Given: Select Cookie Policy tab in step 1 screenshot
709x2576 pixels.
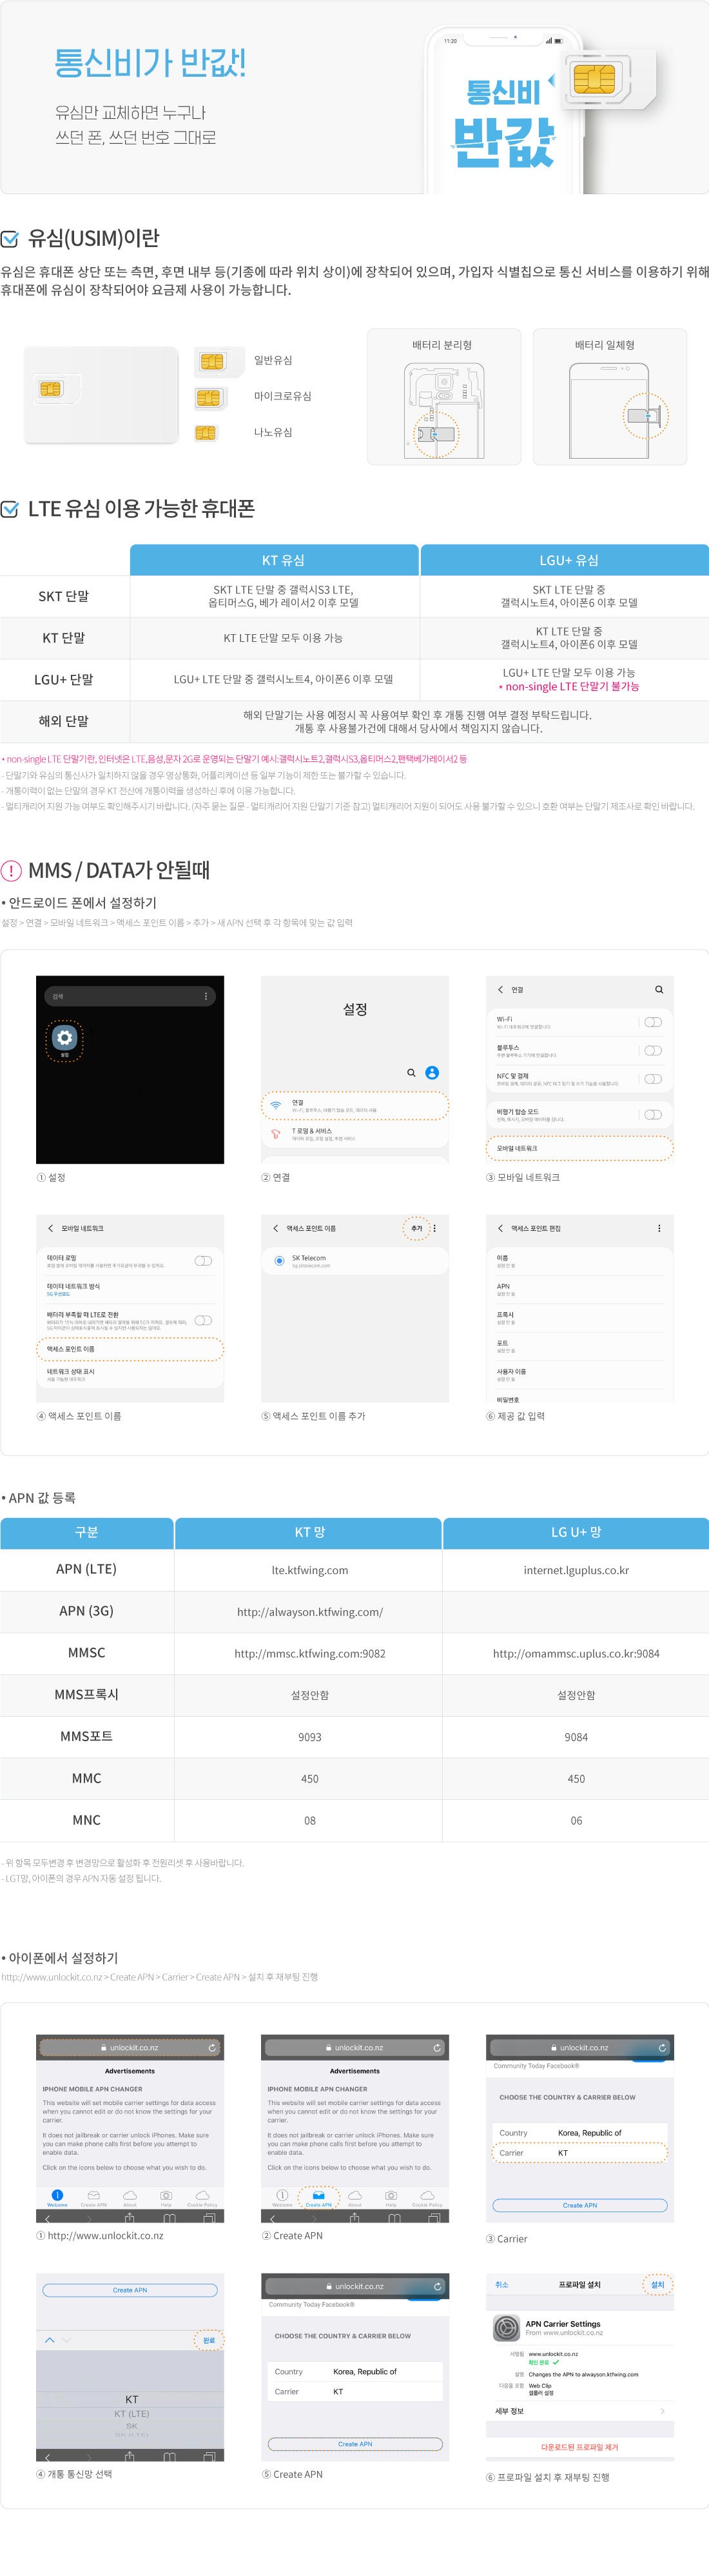Looking at the screenshot, I should tap(202, 2199).
